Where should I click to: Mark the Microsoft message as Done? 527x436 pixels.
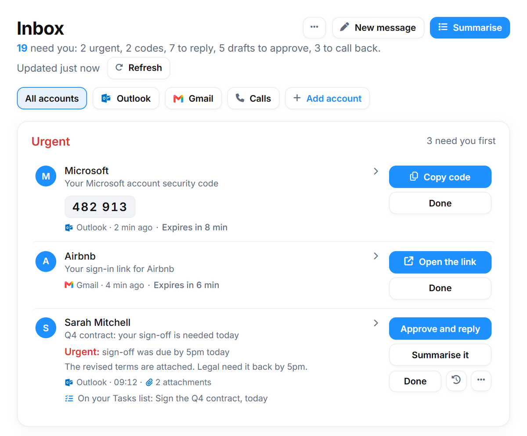pos(440,203)
